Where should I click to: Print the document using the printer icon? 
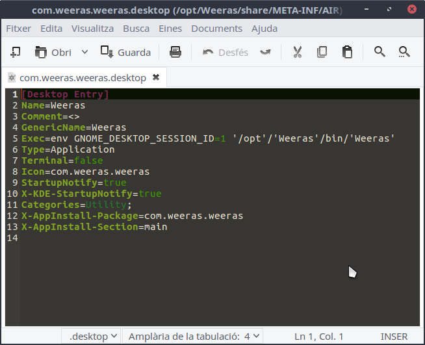point(175,52)
